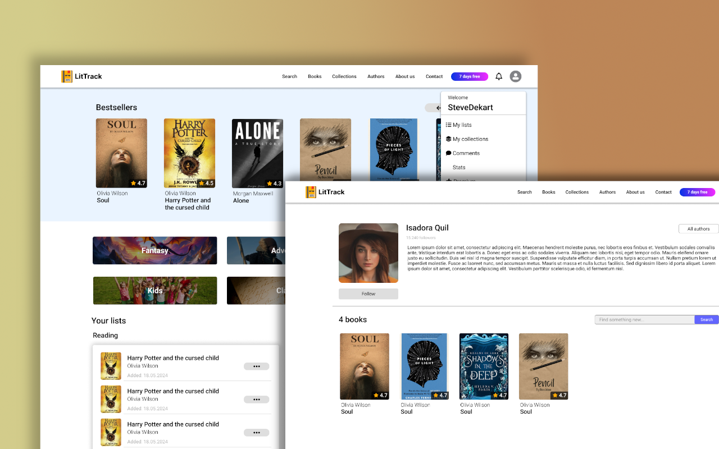The height and width of the screenshot is (449, 719).
Task: Open the three-dot menu of the first Reading list item
Action: coord(256,366)
